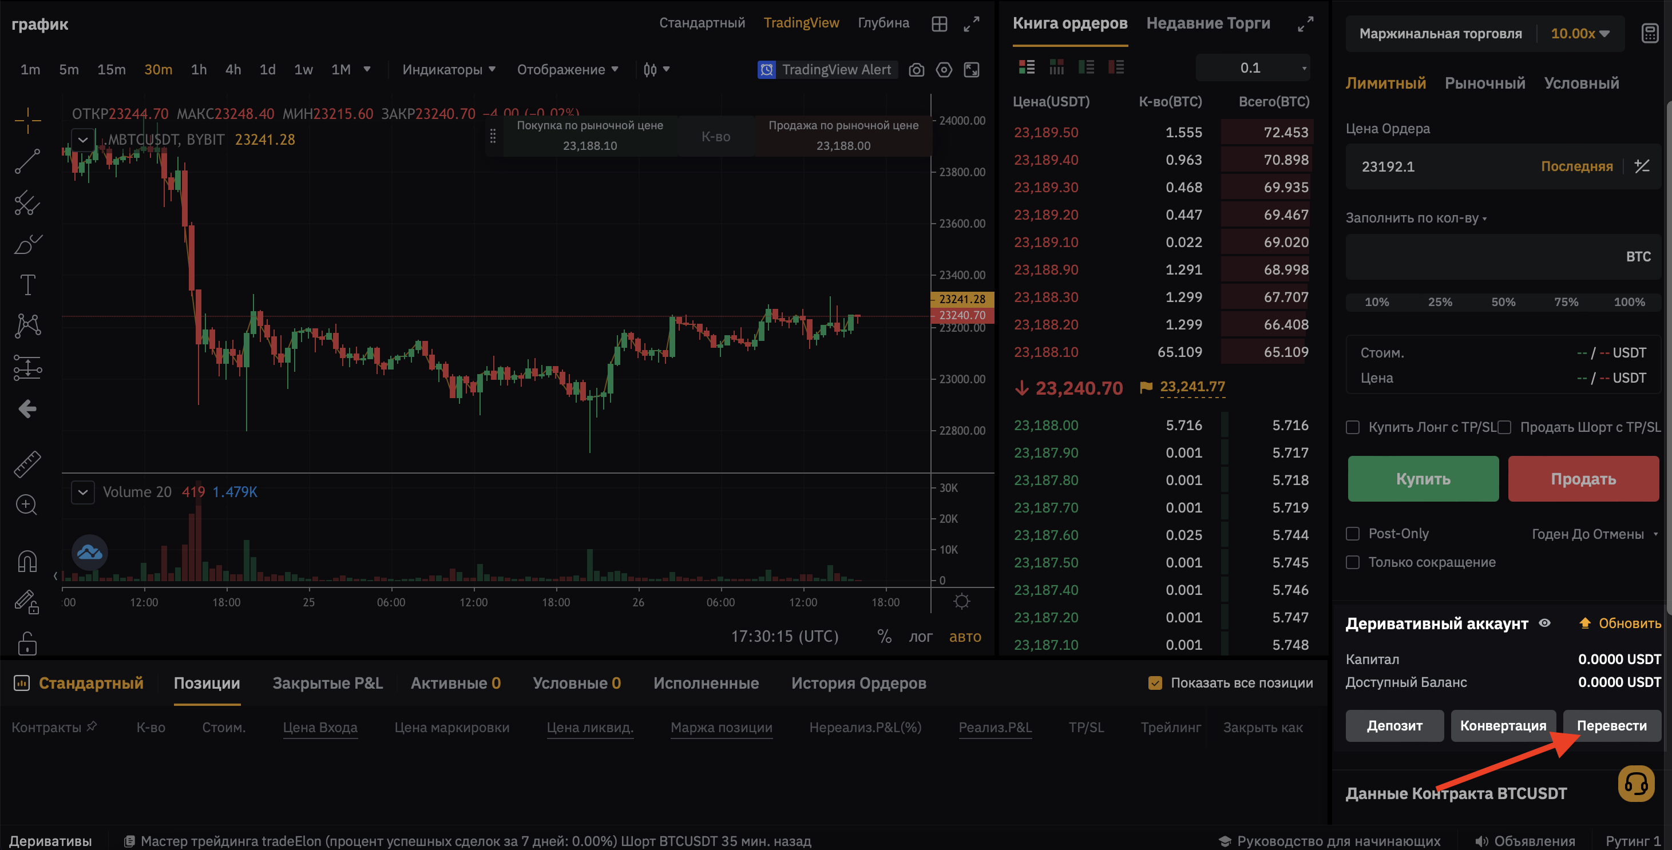Select the trend line drawing tool

pos(27,161)
